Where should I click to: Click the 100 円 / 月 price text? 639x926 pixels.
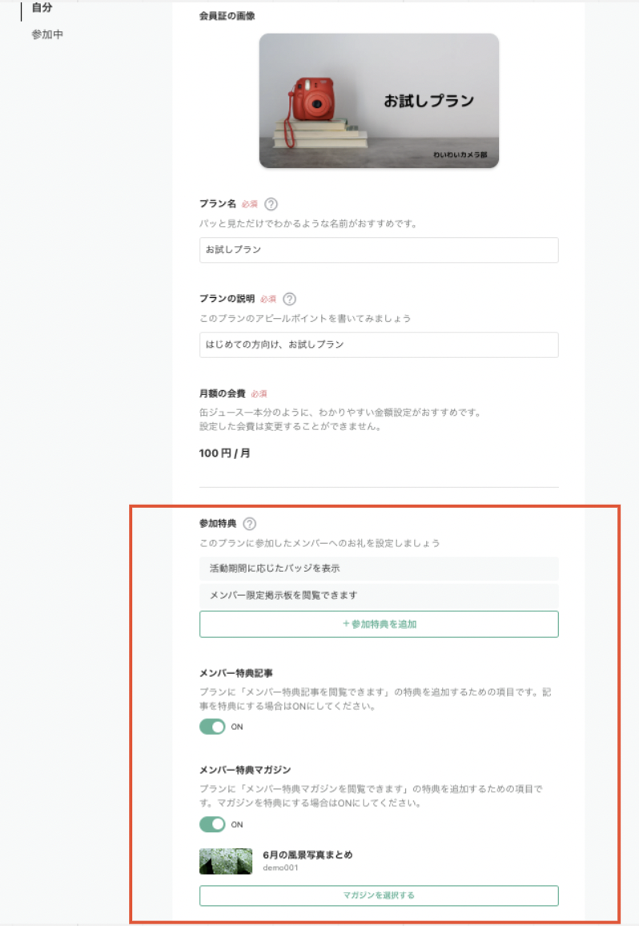coord(224,453)
